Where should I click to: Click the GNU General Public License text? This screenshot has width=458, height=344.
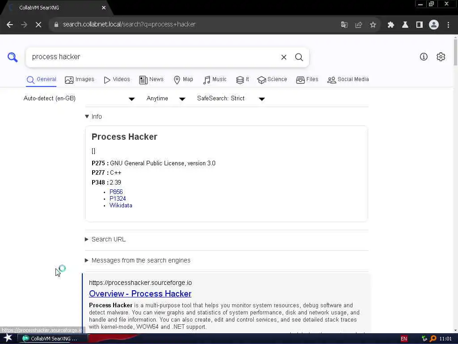(x=163, y=163)
